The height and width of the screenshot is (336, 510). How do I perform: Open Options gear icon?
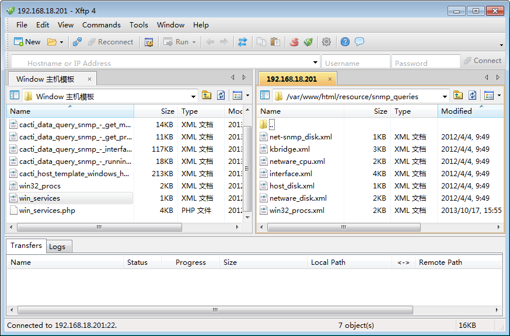(326, 41)
